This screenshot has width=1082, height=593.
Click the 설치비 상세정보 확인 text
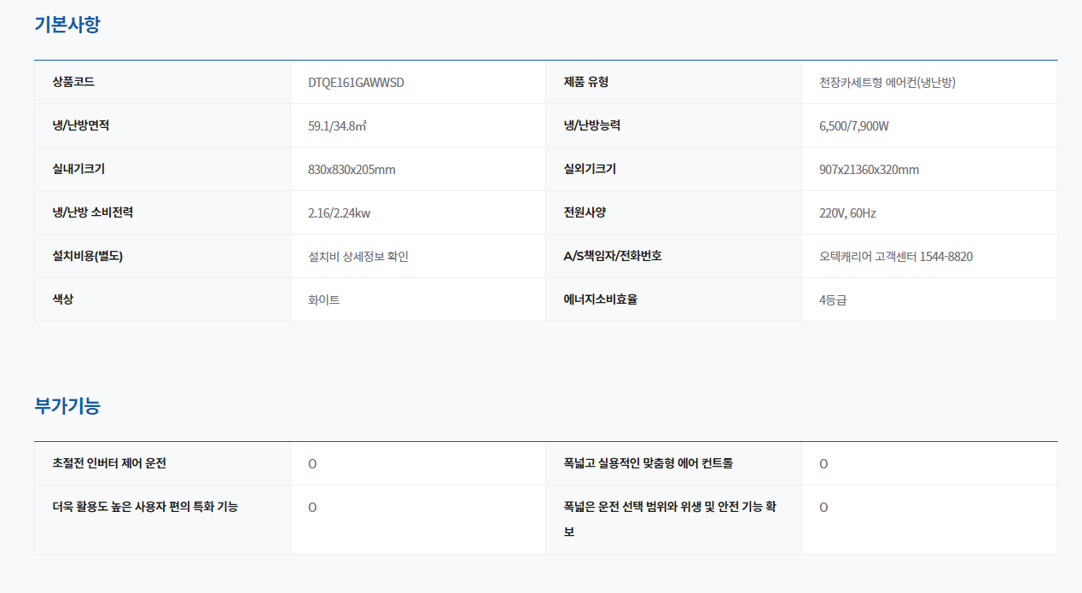click(358, 257)
